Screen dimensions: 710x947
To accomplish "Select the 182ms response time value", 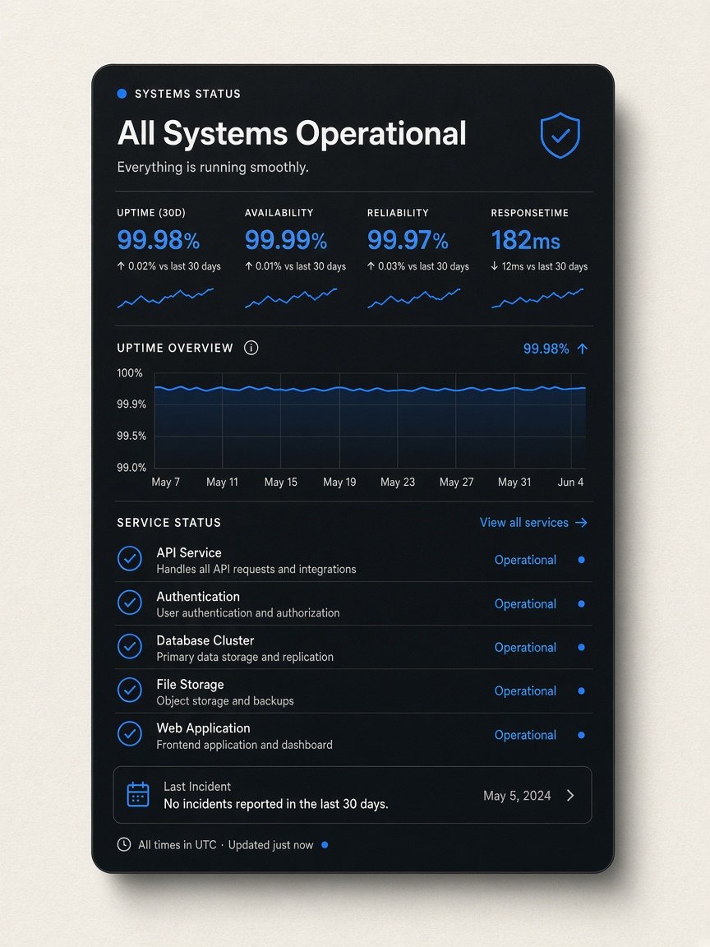I will [526, 240].
